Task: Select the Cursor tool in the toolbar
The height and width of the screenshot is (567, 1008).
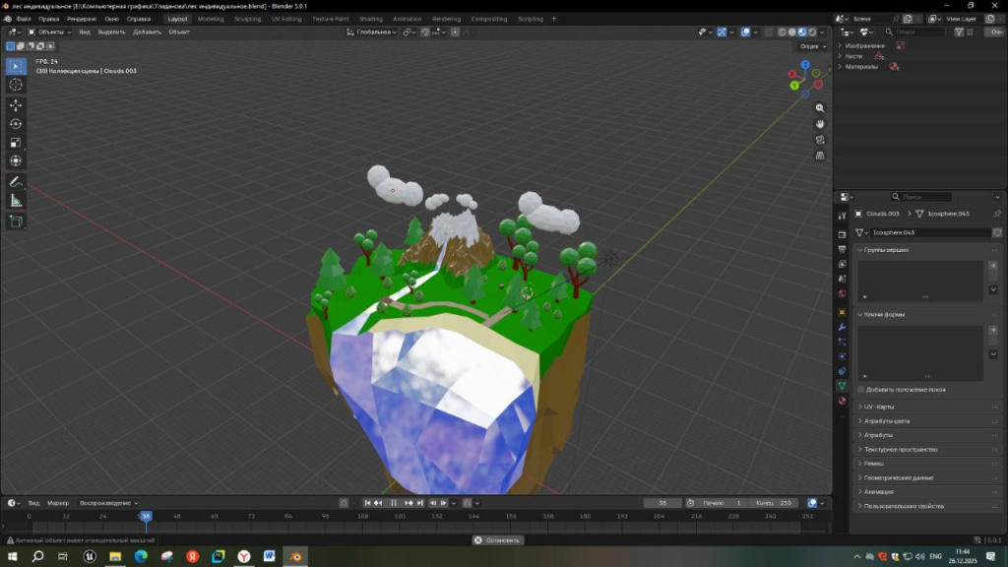Action: [16, 85]
